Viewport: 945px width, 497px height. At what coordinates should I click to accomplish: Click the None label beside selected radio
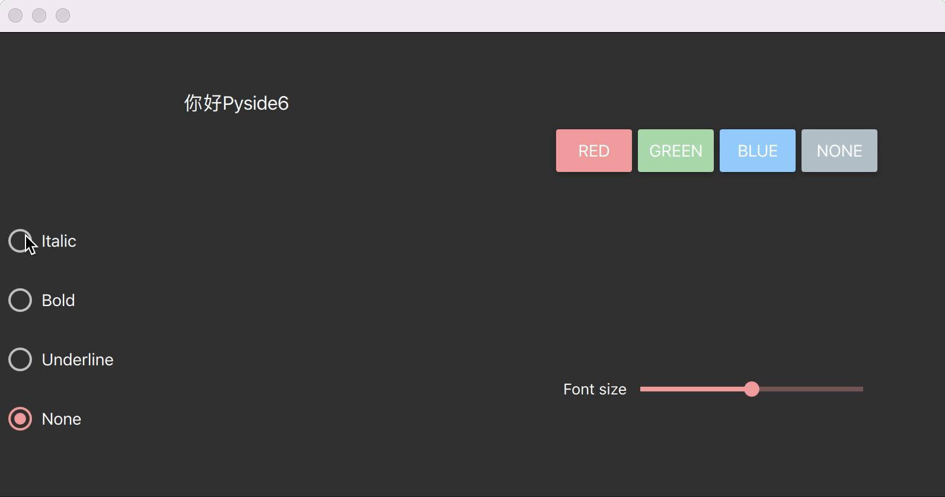tap(61, 419)
